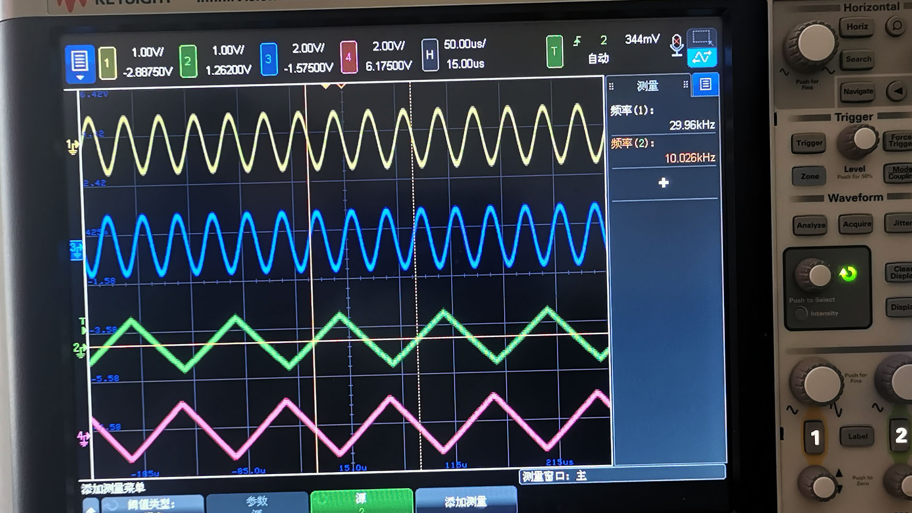Open horizontal settings H badge
This screenshot has width=912, height=513.
(430, 55)
